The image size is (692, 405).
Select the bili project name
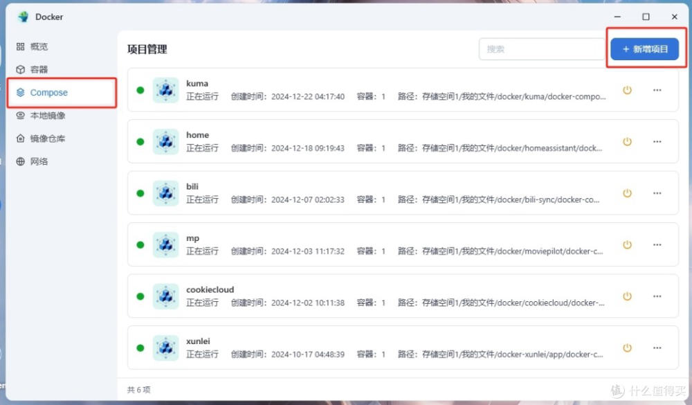tap(192, 186)
